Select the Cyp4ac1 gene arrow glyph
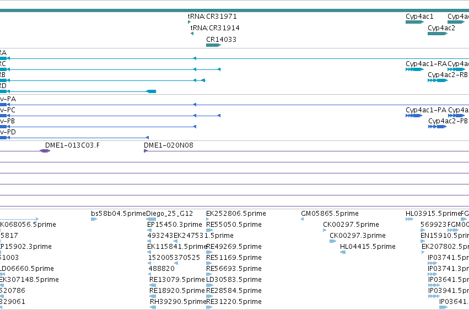469x310 pixels. click(x=414, y=22)
